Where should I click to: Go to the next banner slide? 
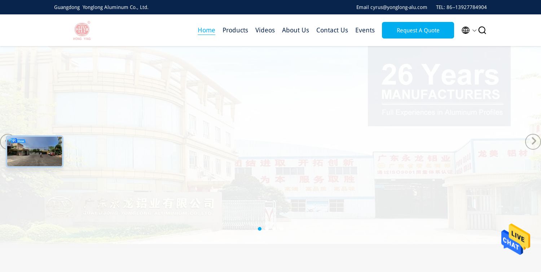(533, 141)
